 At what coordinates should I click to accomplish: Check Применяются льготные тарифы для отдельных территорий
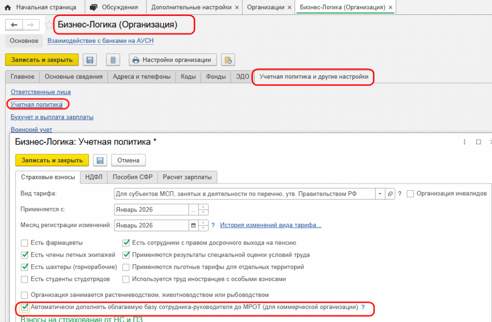(x=126, y=267)
